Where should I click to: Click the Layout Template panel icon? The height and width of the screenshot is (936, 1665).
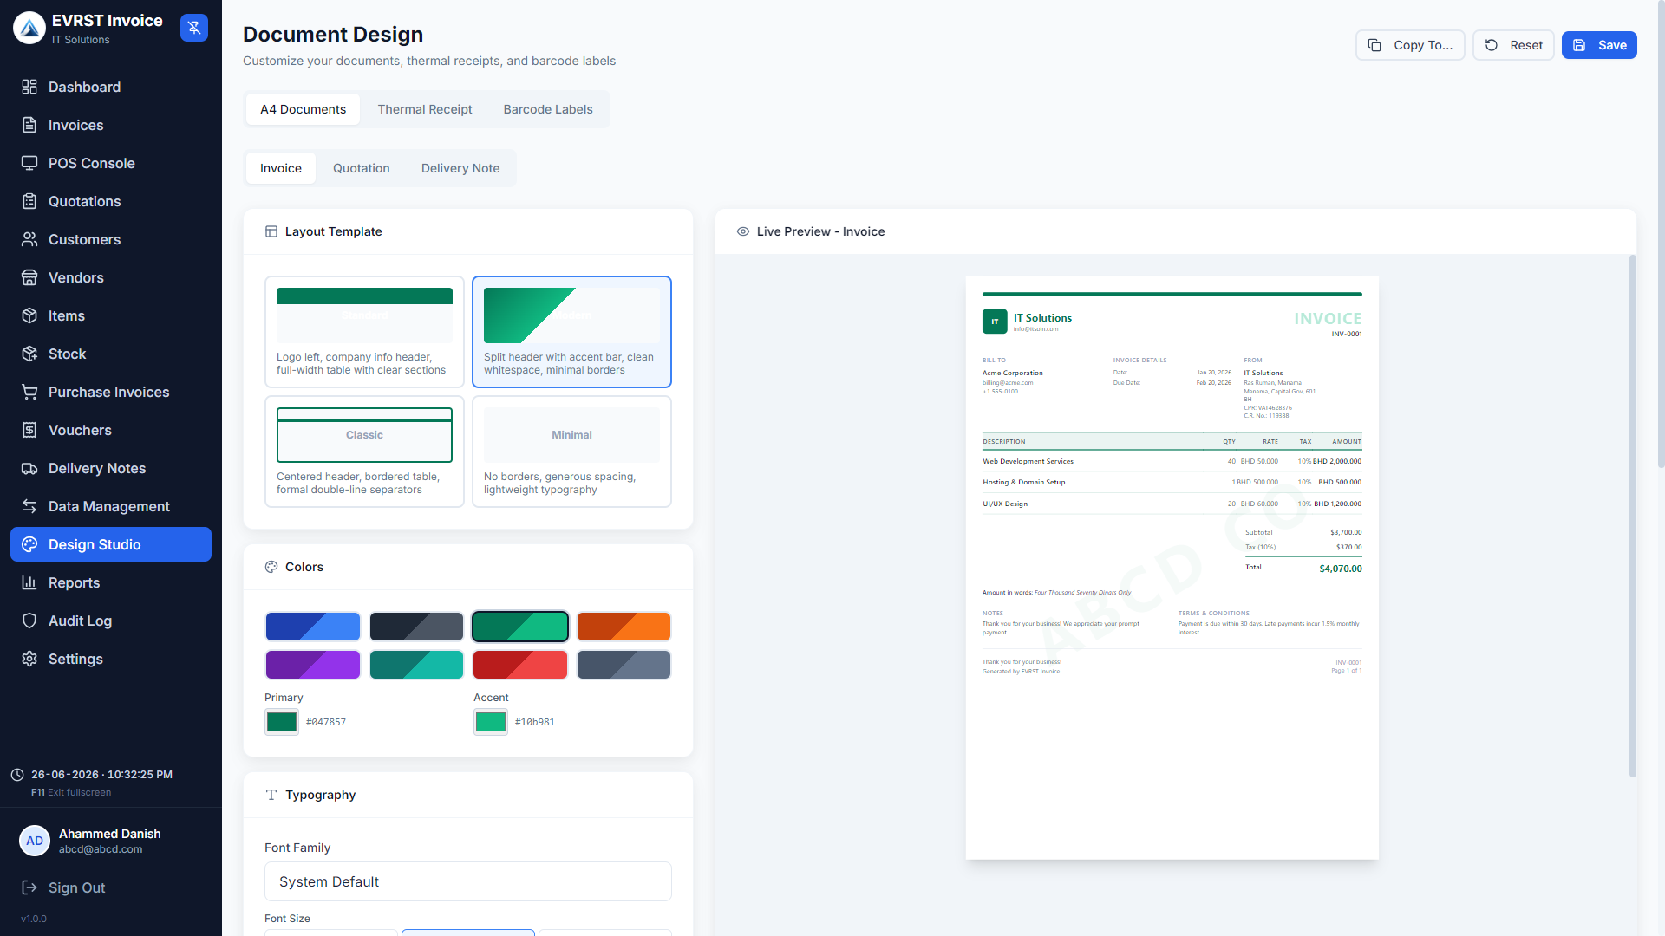pyautogui.click(x=271, y=231)
